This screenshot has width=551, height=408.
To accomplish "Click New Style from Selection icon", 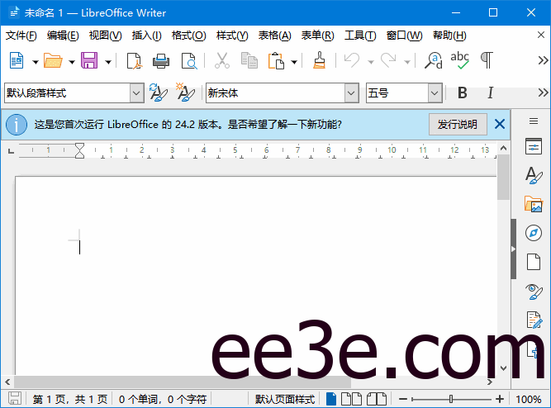I will tap(185, 93).
